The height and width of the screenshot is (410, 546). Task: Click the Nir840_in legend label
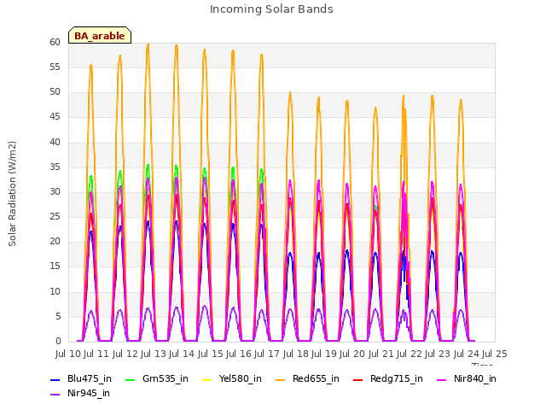[x=475, y=378]
